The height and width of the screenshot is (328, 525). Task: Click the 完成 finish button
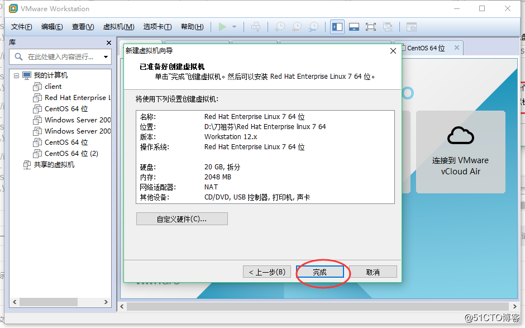click(320, 272)
